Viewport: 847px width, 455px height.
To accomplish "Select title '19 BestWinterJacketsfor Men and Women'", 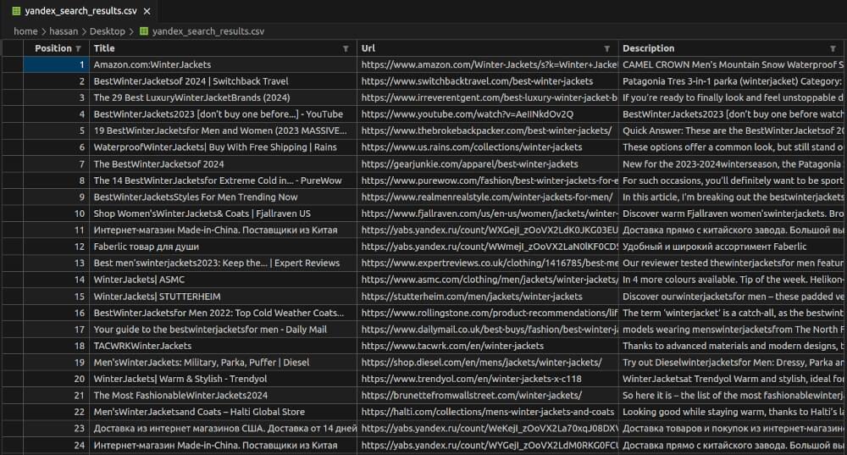I will pyautogui.click(x=223, y=130).
